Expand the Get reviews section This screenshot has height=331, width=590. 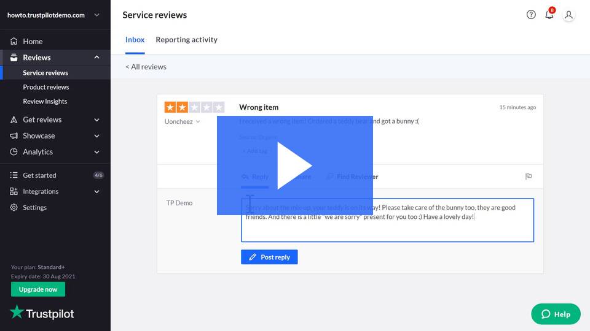(x=96, y=120)
